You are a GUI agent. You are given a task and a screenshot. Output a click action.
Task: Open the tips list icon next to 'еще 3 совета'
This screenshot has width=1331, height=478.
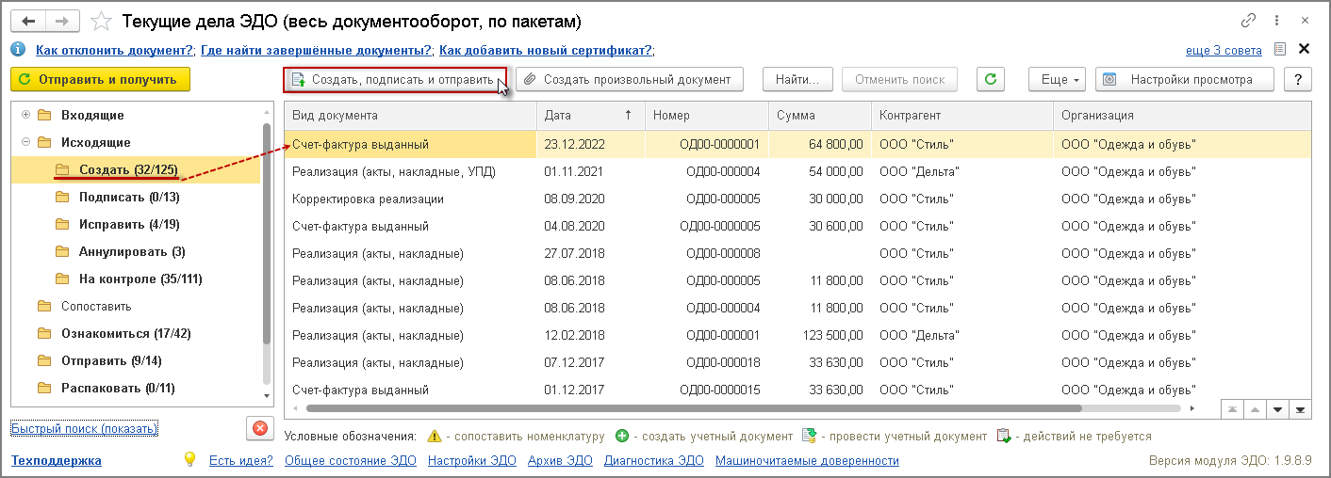[x=1279, y=50]
